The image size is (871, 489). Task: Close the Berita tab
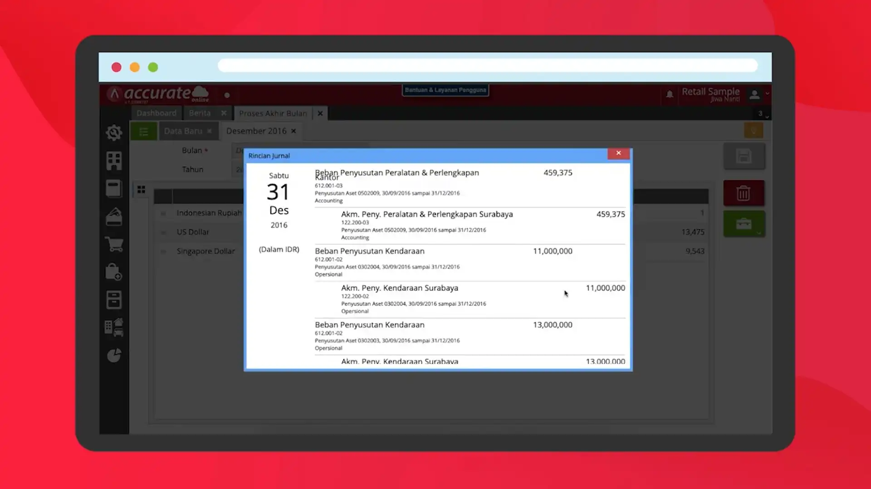pos(224,113)
